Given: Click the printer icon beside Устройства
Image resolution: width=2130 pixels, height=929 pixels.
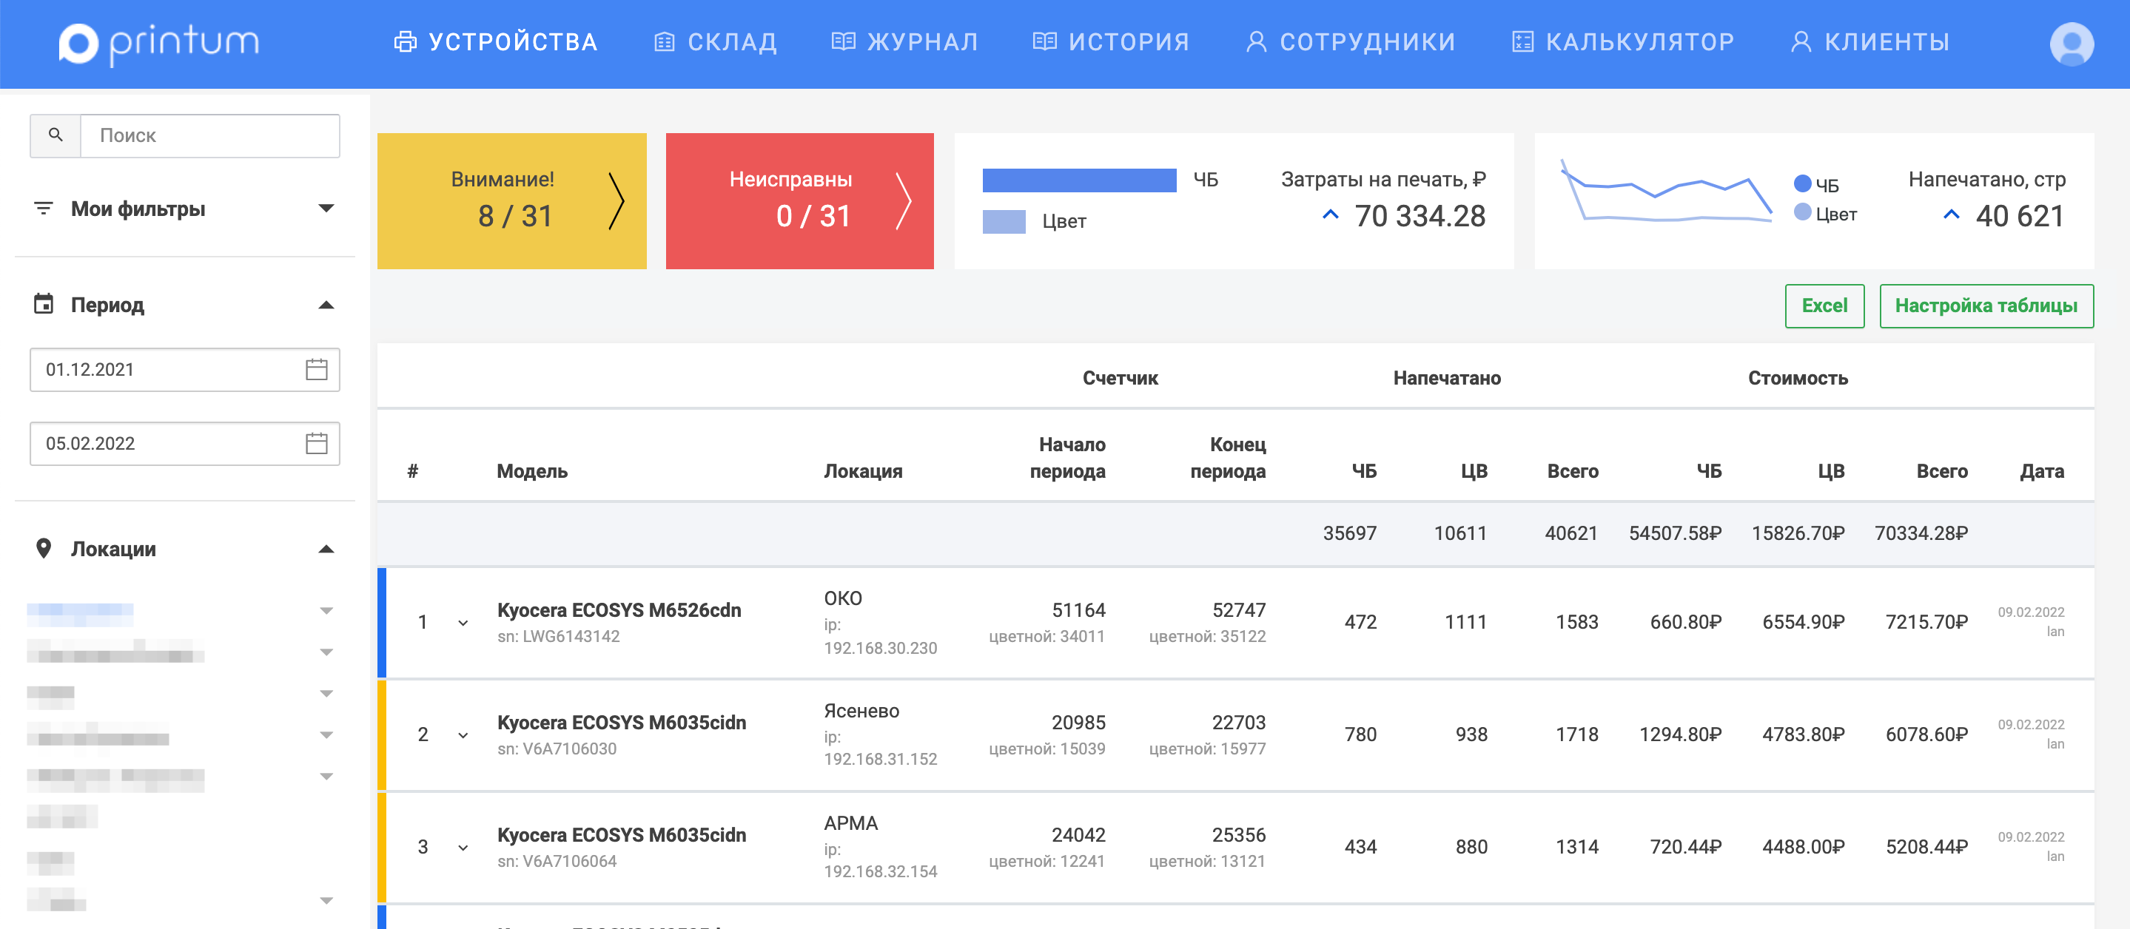Looking at the screenshot, I should (405, 42).
